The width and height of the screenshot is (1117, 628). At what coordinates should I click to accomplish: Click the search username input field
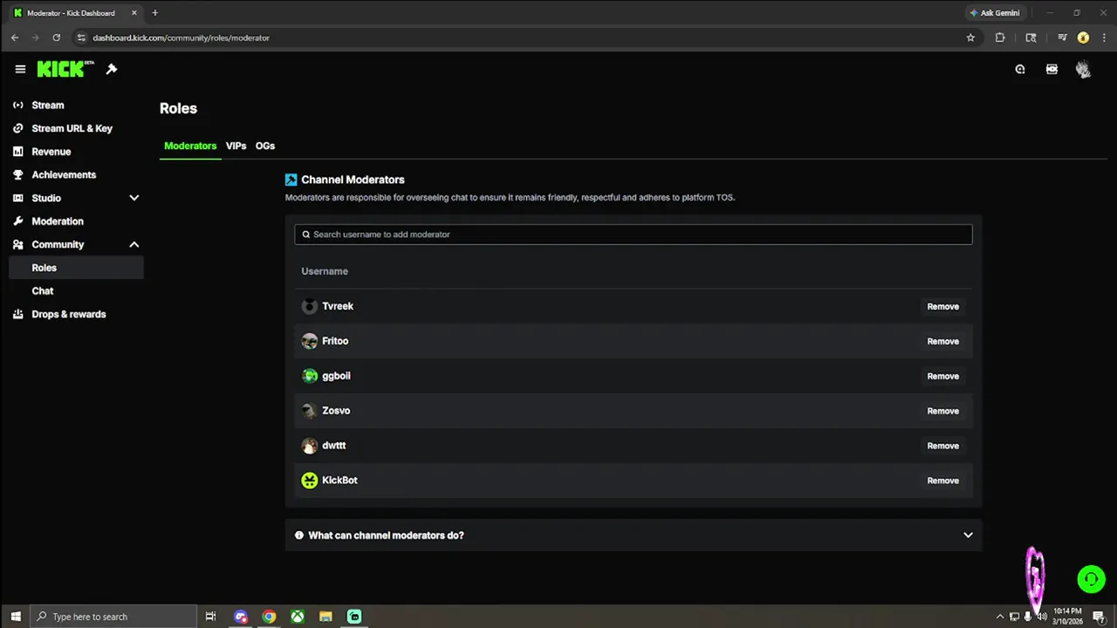pyautogui.click(x=634, y=235)
